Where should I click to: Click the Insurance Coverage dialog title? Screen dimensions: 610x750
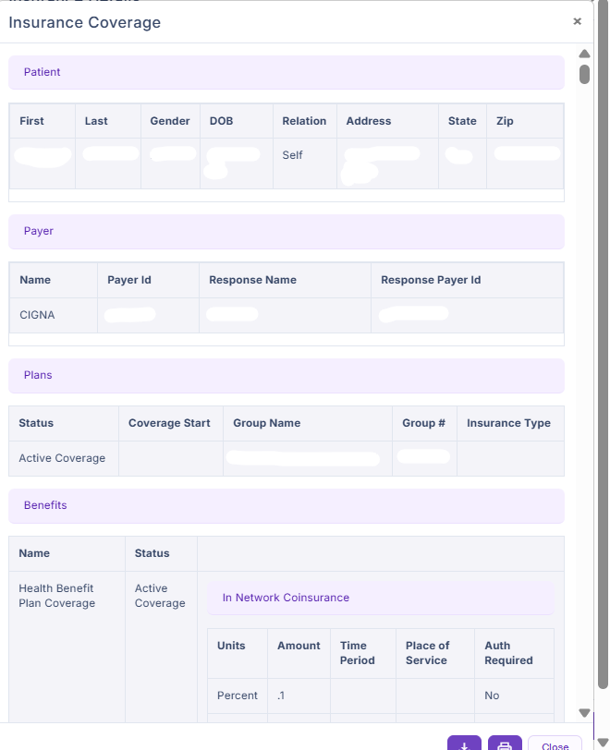point(84,22)
